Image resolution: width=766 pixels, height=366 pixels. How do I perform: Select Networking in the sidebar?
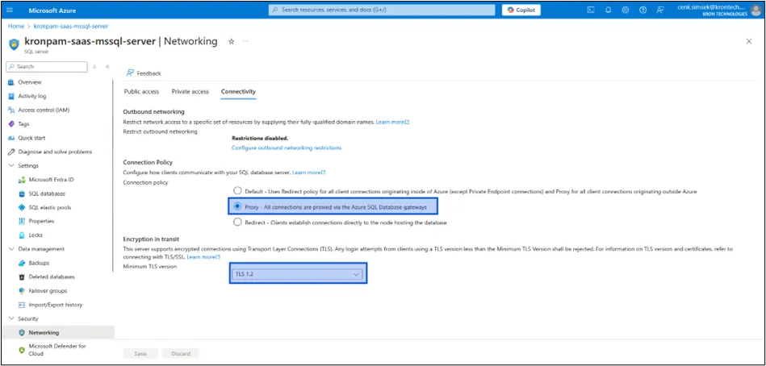[x=57, y=332]
